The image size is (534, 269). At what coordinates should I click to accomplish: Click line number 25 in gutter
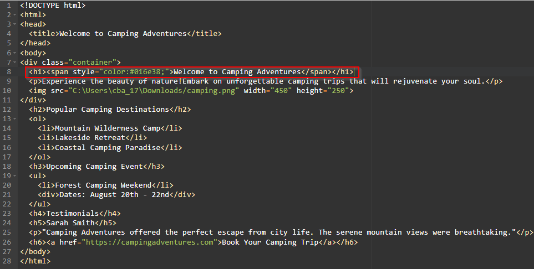click(7, 232)
